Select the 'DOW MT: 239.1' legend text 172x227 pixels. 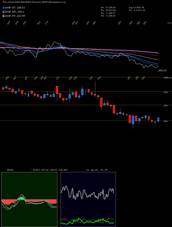tap(14, 12)
